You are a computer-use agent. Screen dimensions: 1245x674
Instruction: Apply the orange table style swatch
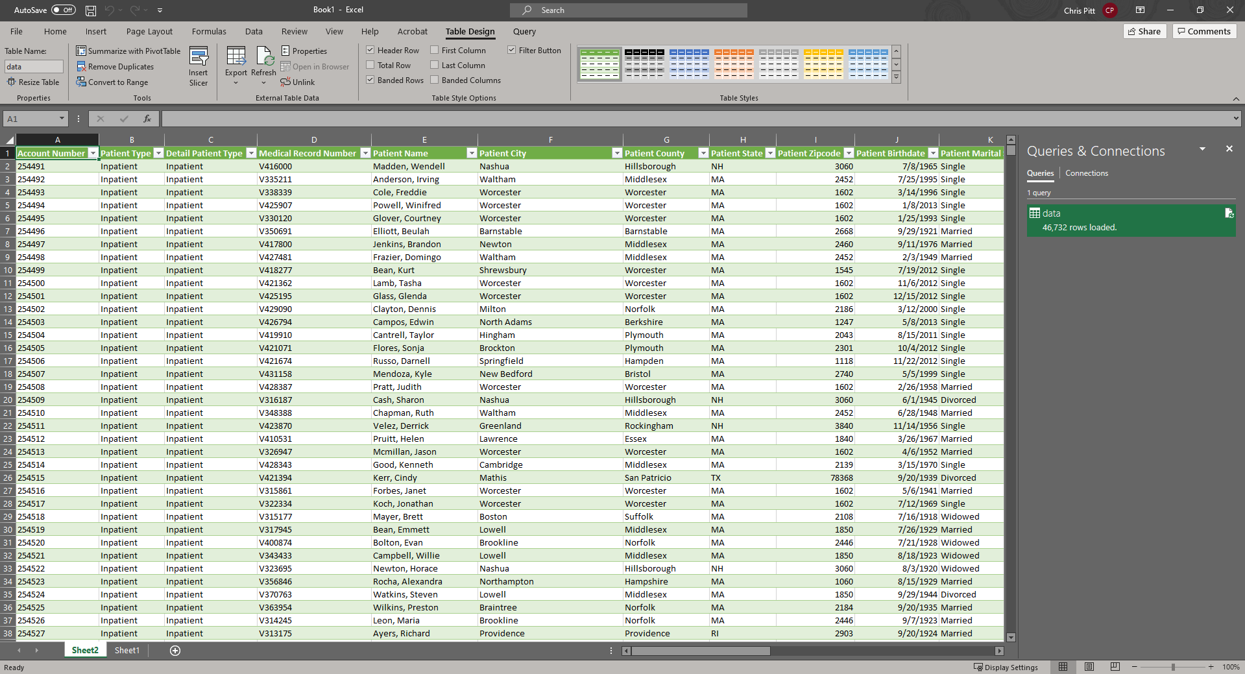pyautogui.click(x=734, y=64)
